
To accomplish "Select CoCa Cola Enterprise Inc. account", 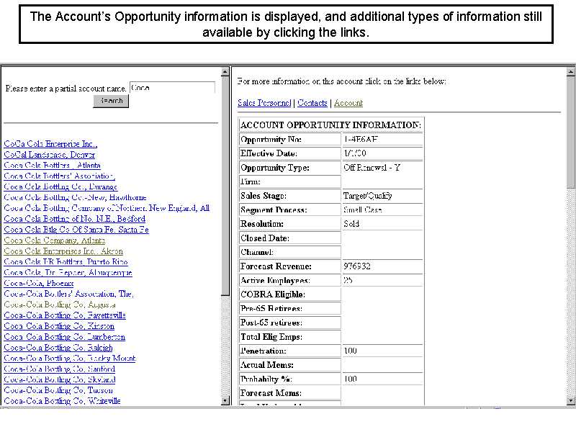I will (50, 144).
